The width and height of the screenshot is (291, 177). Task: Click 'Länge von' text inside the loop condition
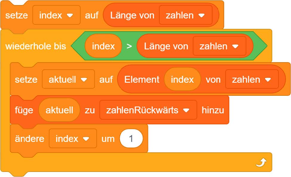click(166, 46)
